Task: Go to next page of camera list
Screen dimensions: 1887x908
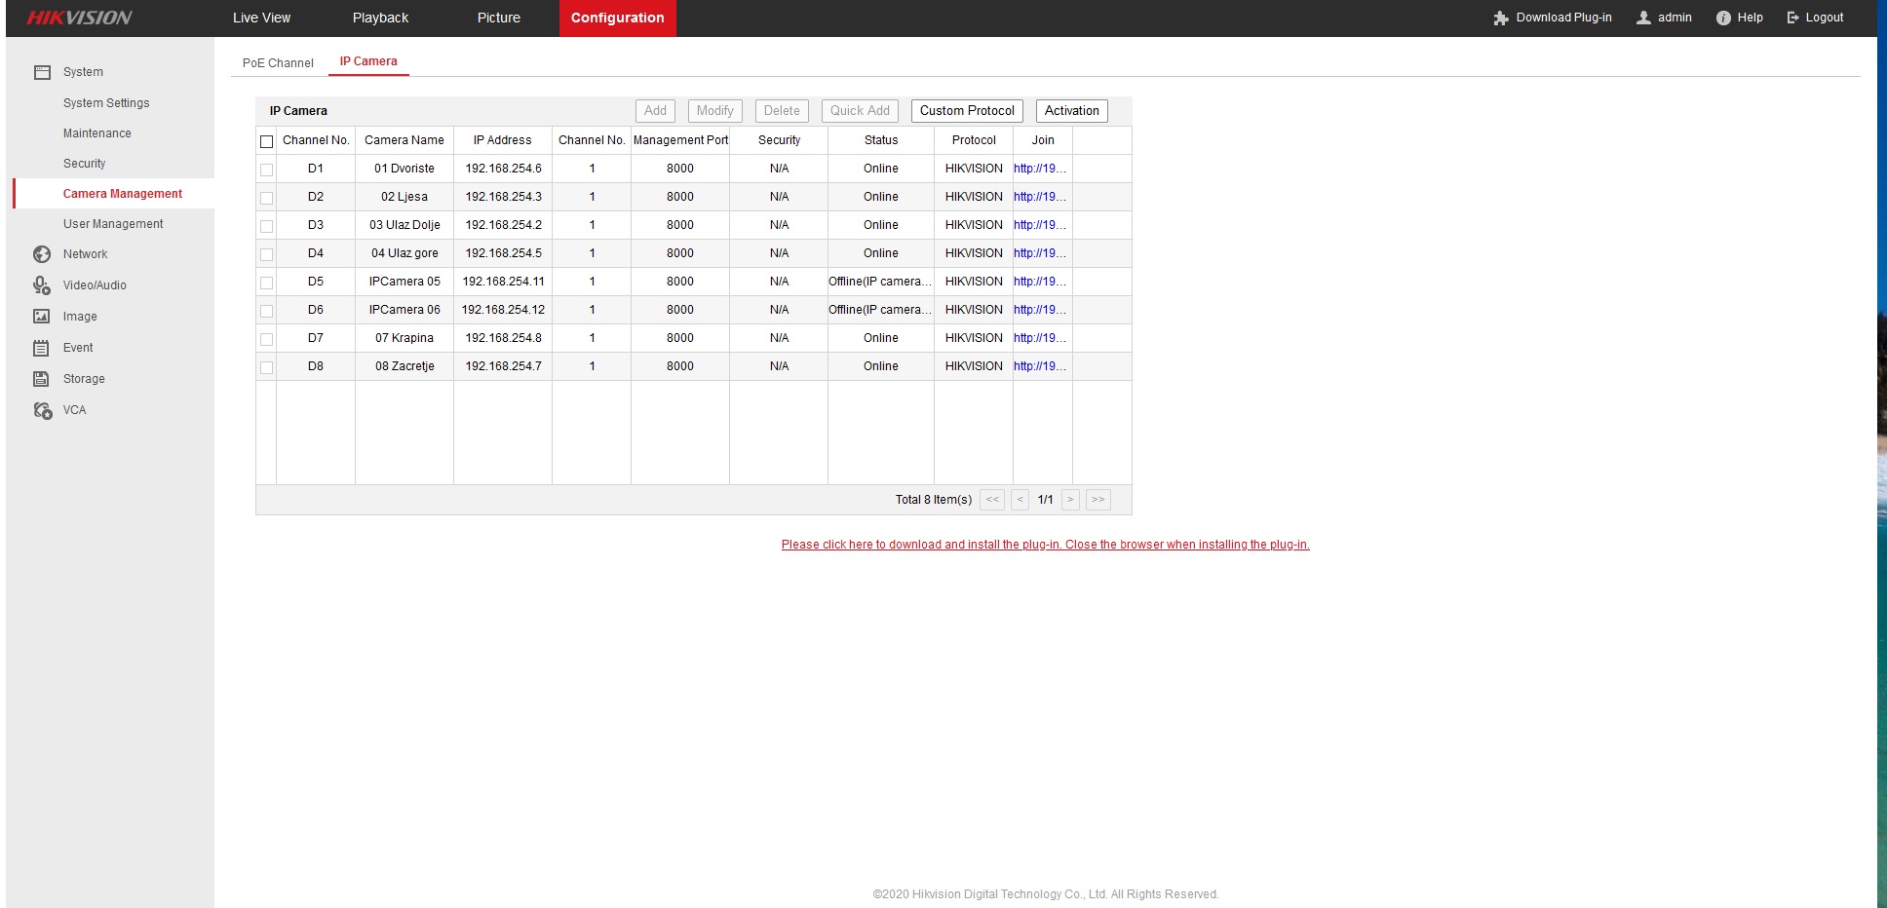Action: [1070, 500]
